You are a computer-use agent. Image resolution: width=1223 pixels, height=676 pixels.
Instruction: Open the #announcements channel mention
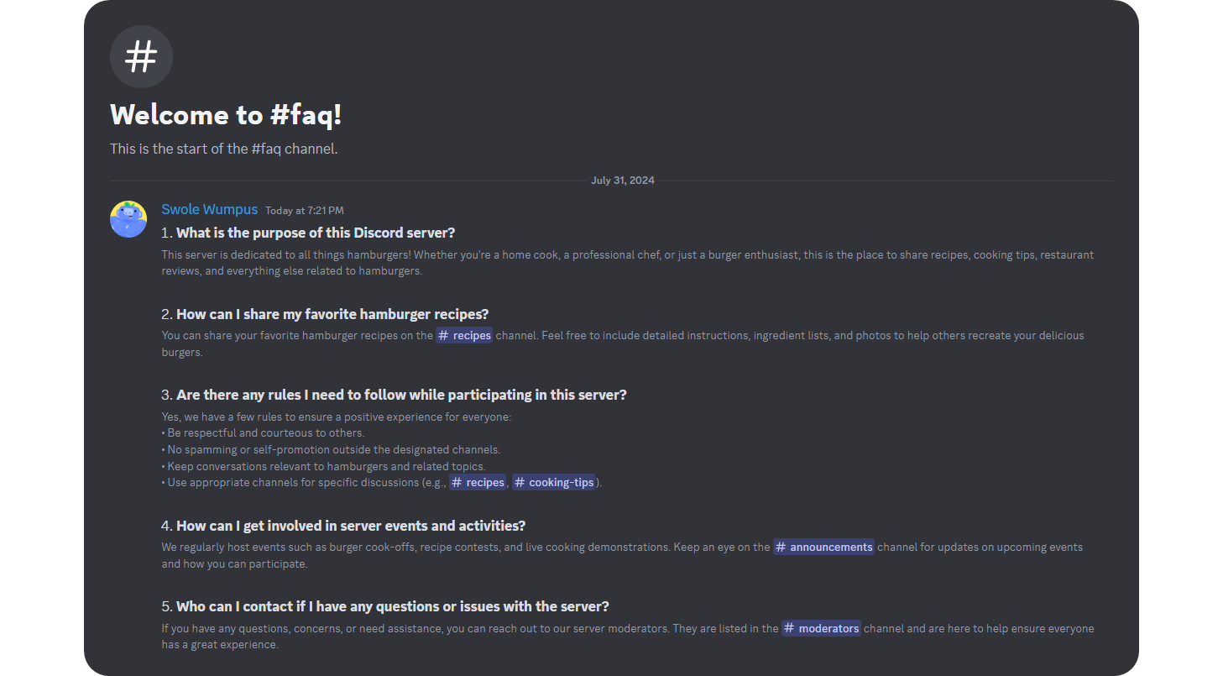coord(823,547)
